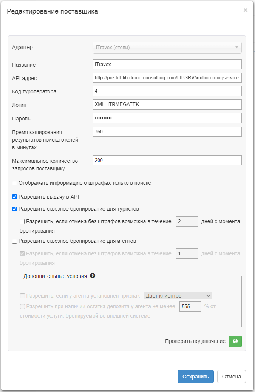Click the max requests field showing 200
The height and width of the screenshot is (392, 255).
tap(167, 160)
